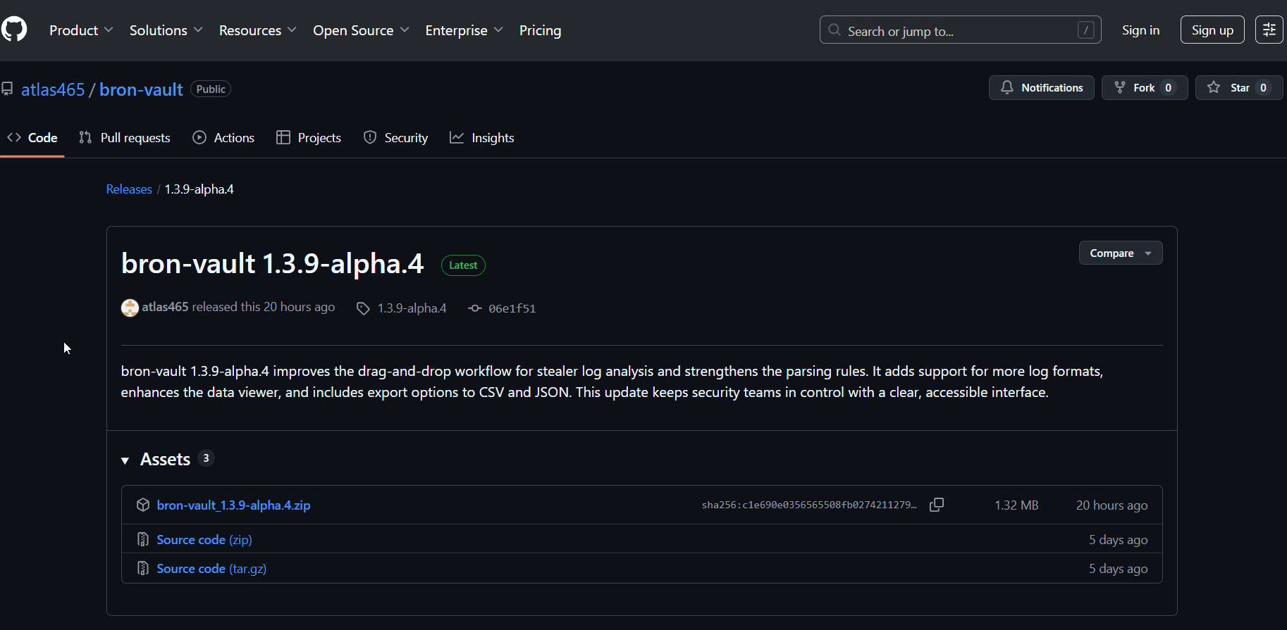This screenshot has width=1287, height=630.
Task: Open the Compare dropdown
Action: 1120,253
